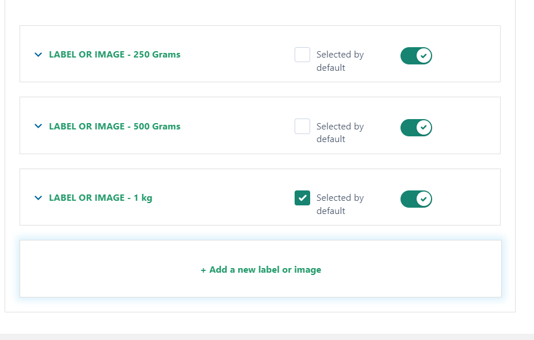Expand the 500 Grams label chevron

[38, 126]
